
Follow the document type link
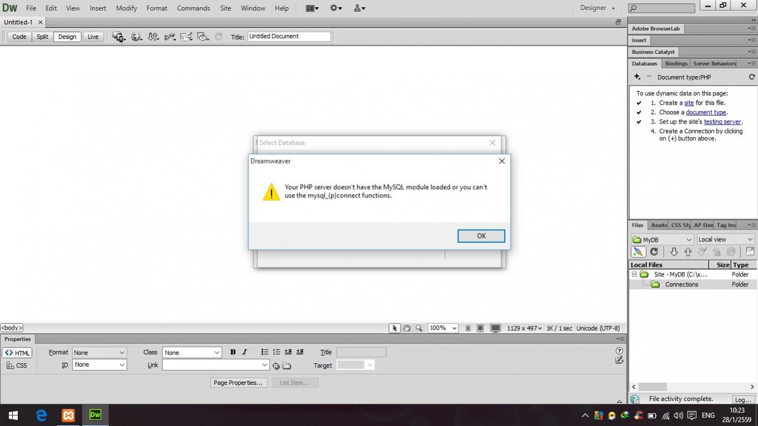(x=706, y=113)
